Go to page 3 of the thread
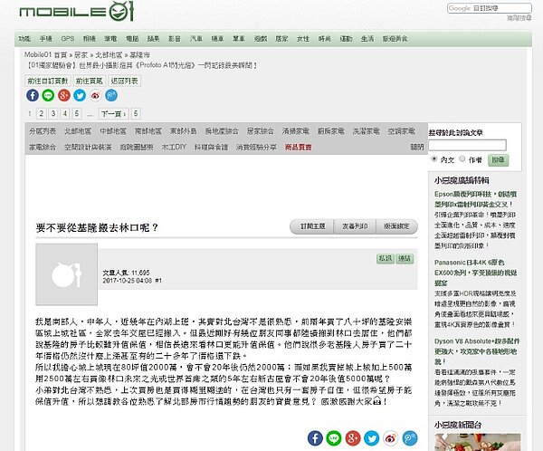The image size is (543, 451). click(53, 114)
